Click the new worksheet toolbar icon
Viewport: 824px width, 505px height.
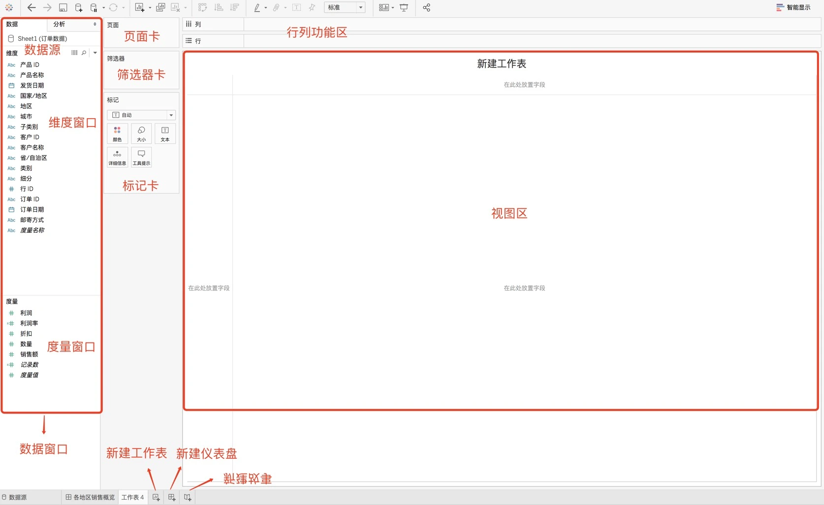tap(140, 7)
